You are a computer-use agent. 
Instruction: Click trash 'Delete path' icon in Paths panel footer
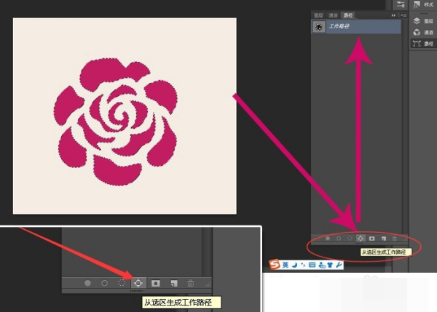tap(395, 238)
